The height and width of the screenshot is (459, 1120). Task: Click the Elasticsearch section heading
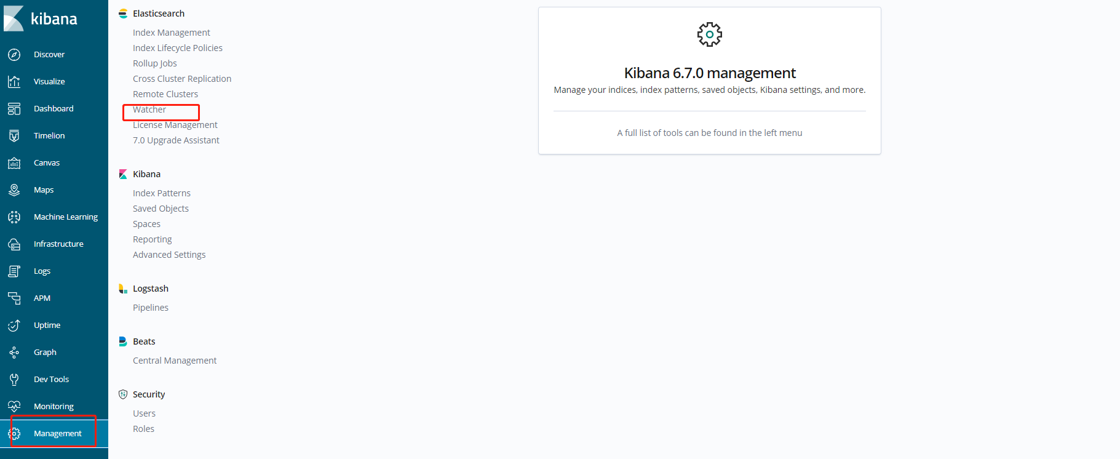[159, 14]
